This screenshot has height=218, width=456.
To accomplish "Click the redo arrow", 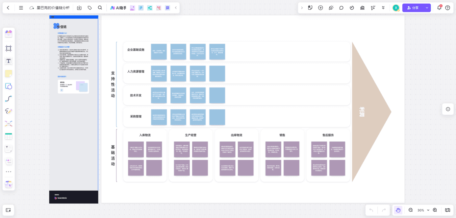I will pos(384,210).
